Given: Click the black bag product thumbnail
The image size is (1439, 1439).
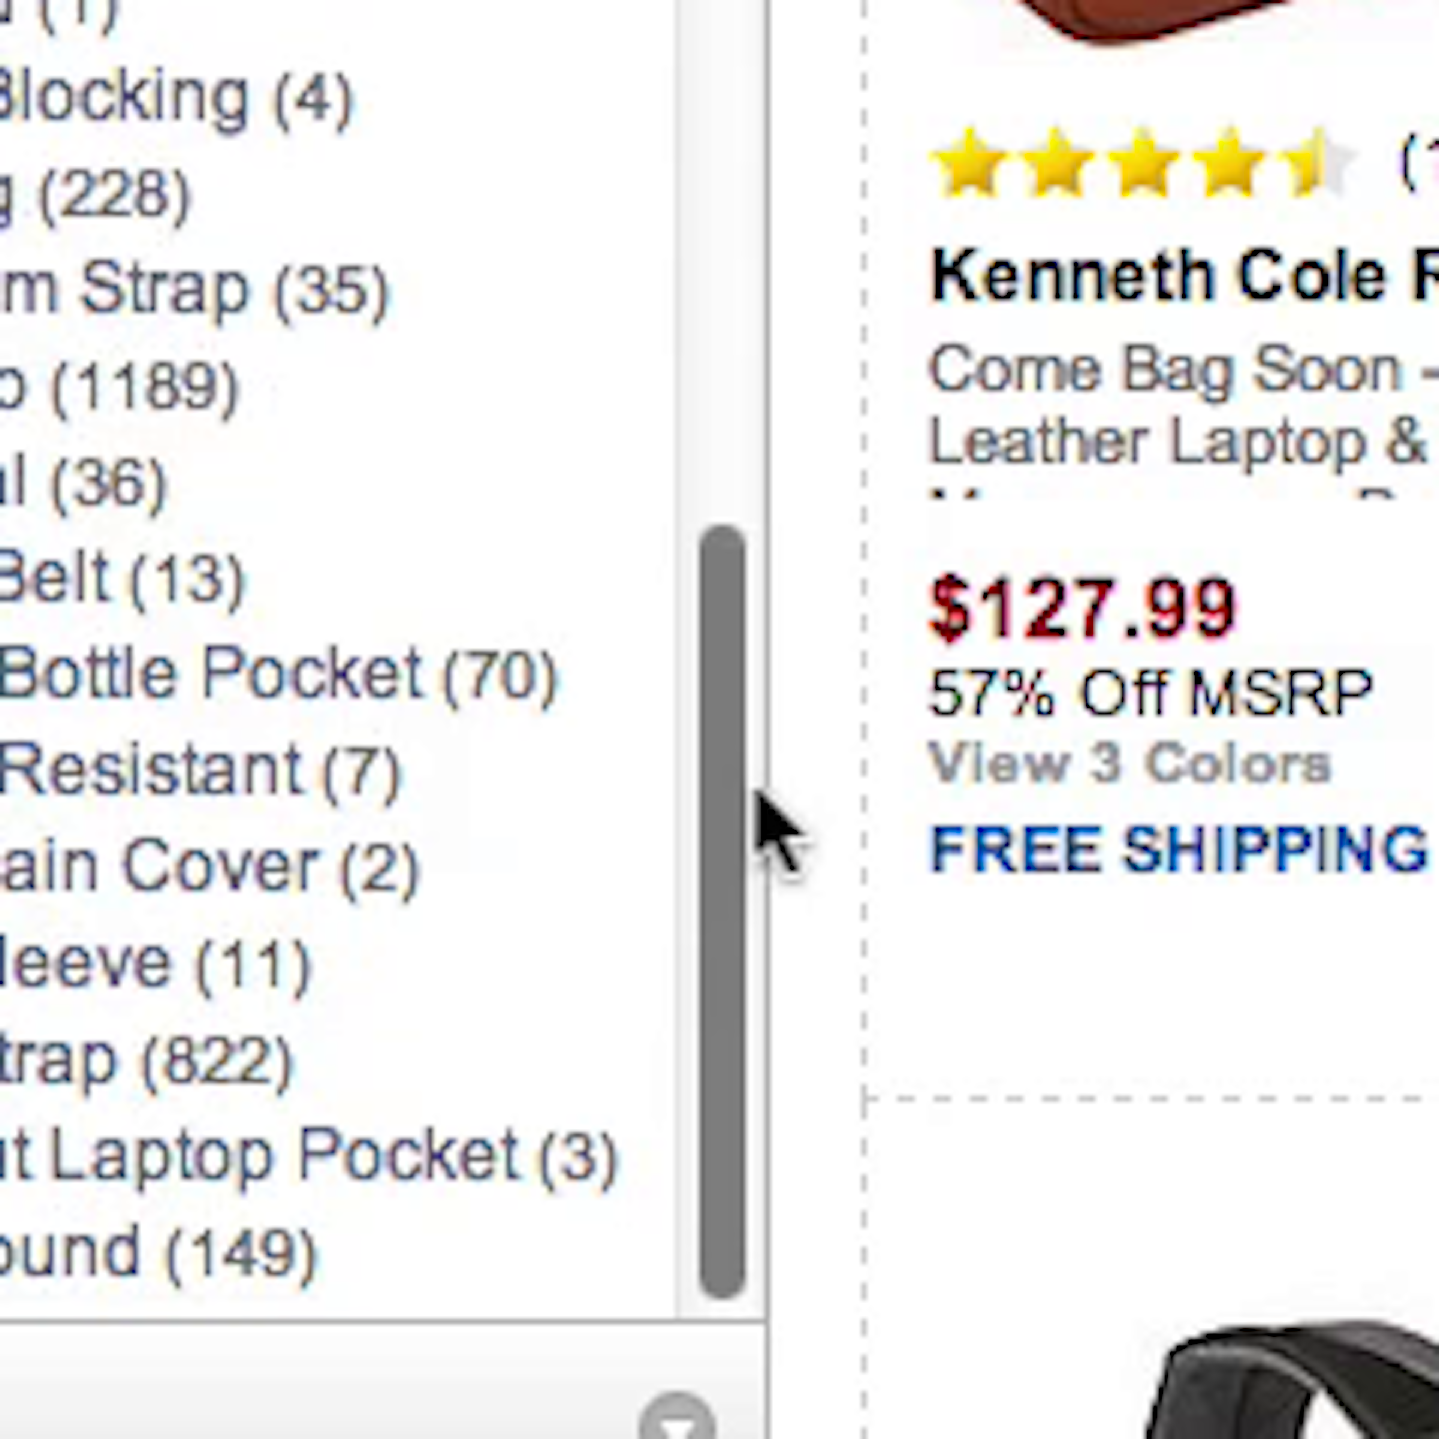Looking at the screenshot, I should click(x=1296, y=1385).
